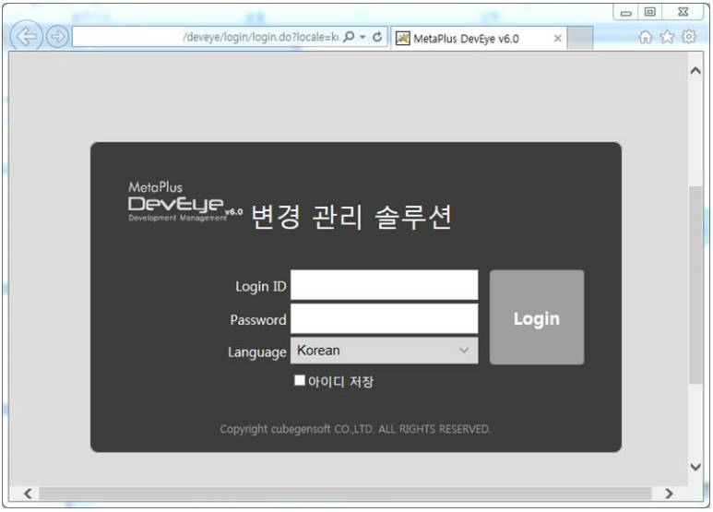Minimize the browser window
This screenshot has width=713, height=512.
[626, 13]
